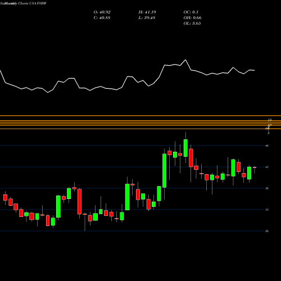Select the OH: 0.66 reading

tap(192, 18)
